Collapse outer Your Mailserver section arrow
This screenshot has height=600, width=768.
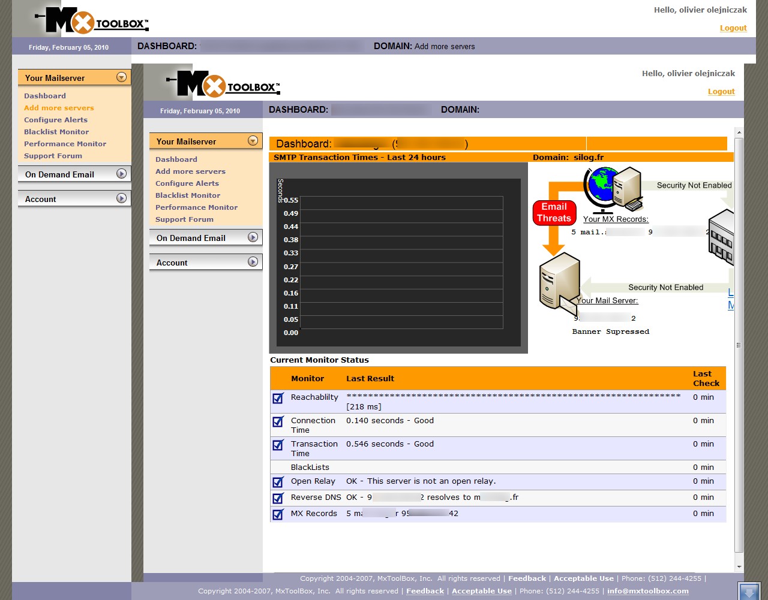click(x=122, y=77)
